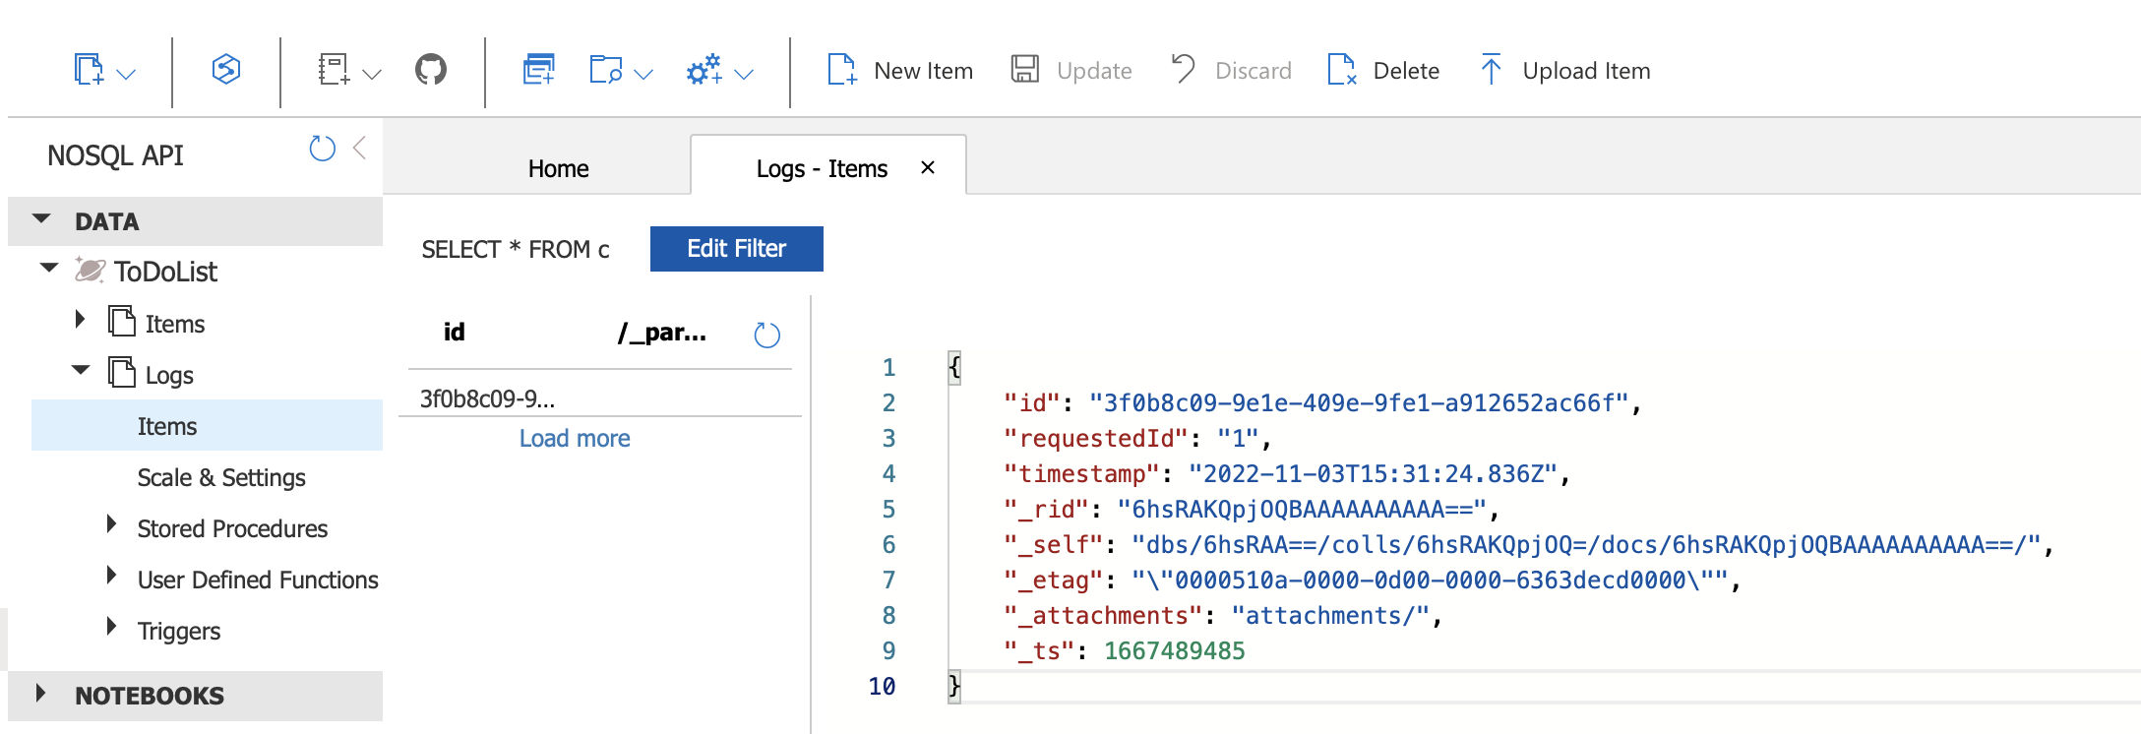Image resolution: width=2141 pixels, height=734 pixels.
Task: Click into JSON editor timestamp line
Action: click(x=1285, y=473)
